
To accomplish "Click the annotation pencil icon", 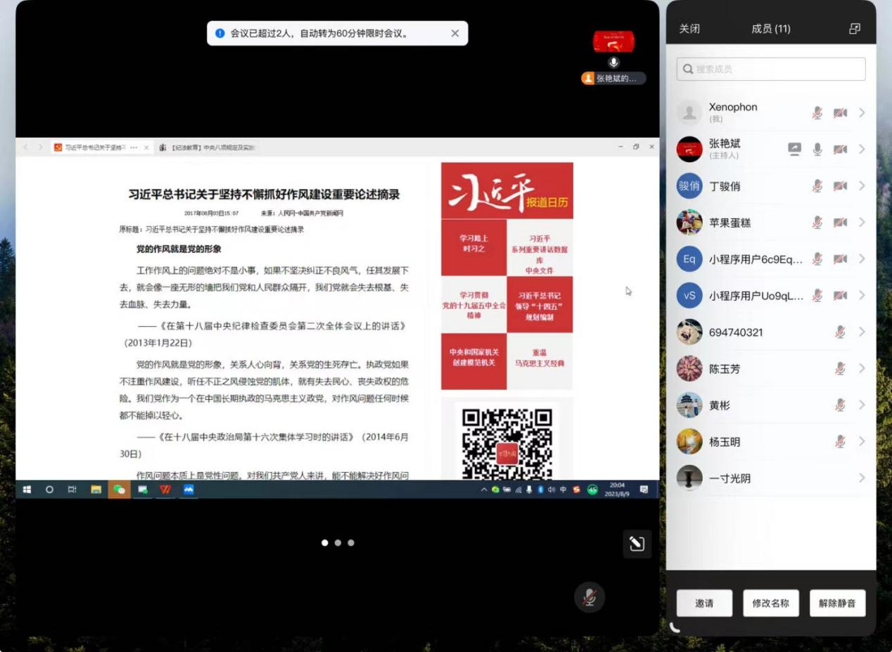I will tap(637, 544).
